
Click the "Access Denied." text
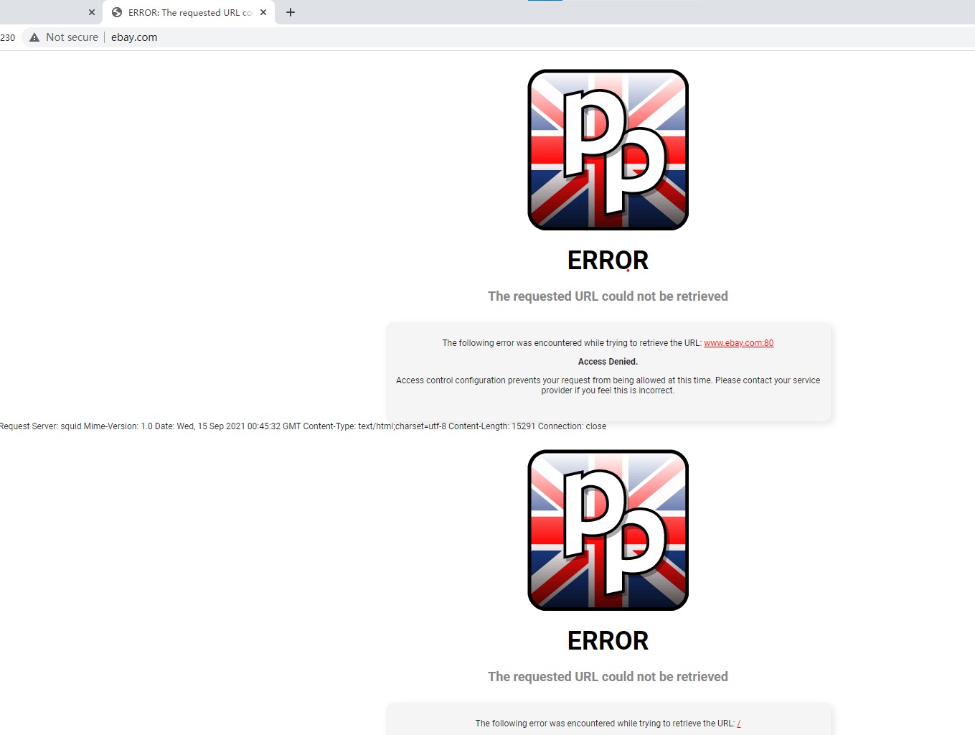click(x=608, y=362)
